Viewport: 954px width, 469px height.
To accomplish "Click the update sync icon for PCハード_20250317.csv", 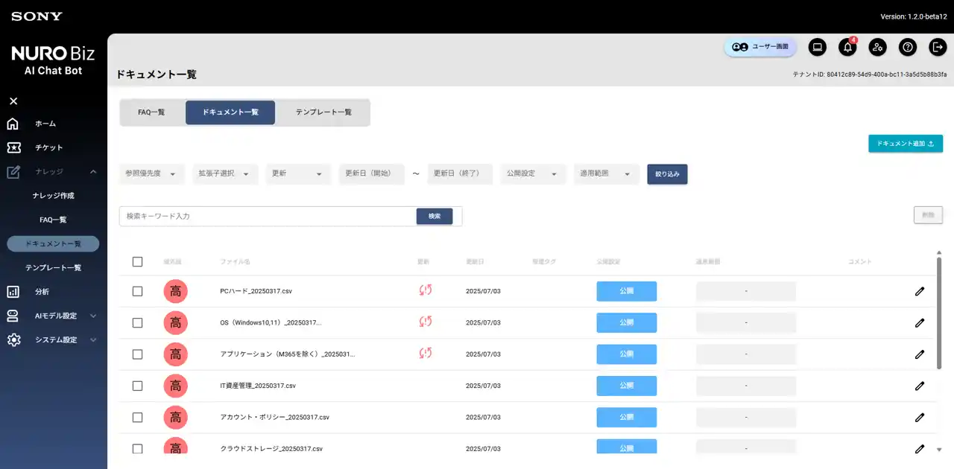I will (426, 290).
